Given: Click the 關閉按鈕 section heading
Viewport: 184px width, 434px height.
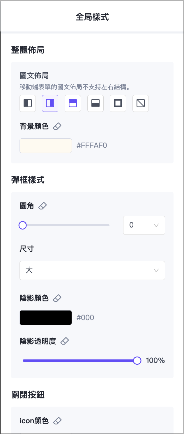Looking at the screenshot, I should click(28, 395).
